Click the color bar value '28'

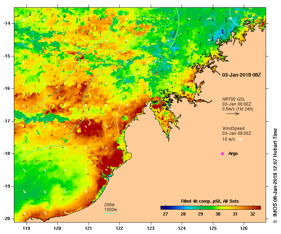(183, 214)
